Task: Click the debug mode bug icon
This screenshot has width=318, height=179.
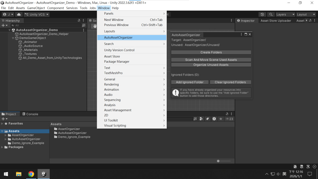Action: click(295, 167)
